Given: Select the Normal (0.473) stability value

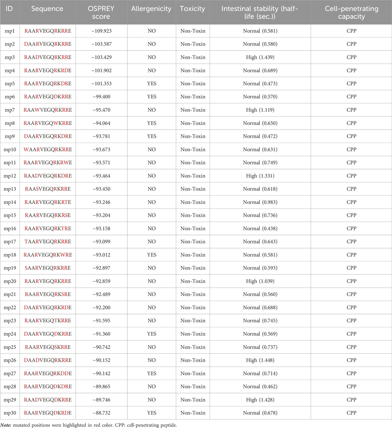Looking at the screenshot, I should 260,83.
